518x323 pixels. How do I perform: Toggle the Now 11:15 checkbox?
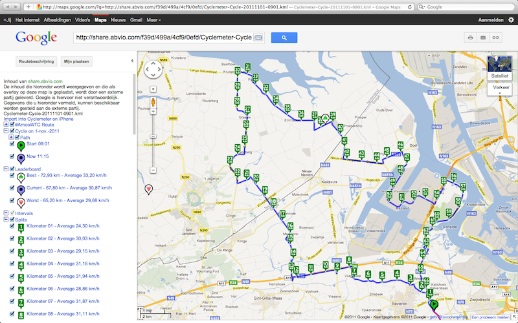[x=12, y=156]
